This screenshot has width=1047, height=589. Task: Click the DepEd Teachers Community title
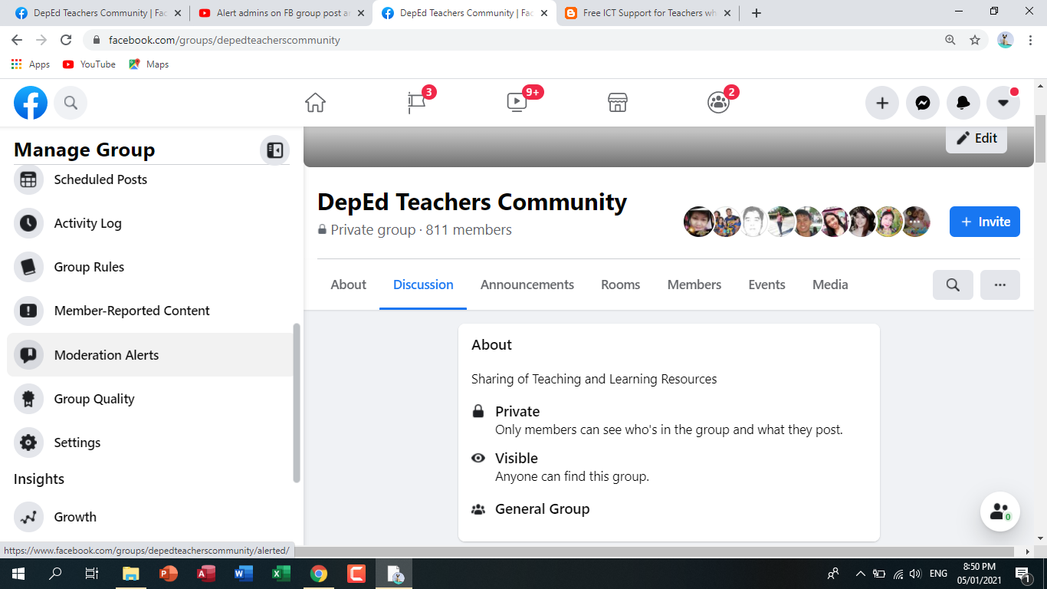(472, 202)
